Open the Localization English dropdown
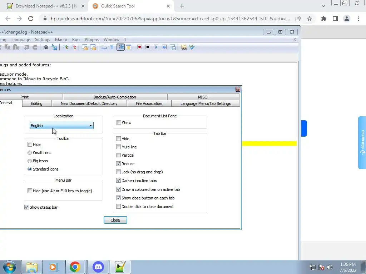This screenshot has width=366, height=274. pos(61,126)
